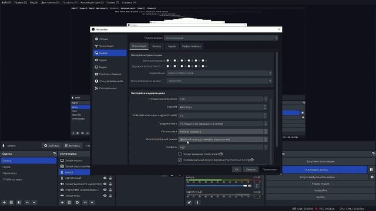Open the File menu in main menu bar

coord(6,2)
